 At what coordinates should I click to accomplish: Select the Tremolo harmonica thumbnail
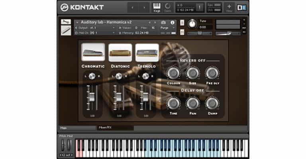[147, 52]
